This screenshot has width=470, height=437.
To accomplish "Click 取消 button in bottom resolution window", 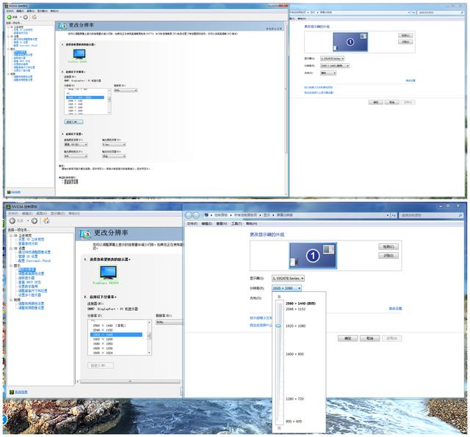I will [370, 338].
